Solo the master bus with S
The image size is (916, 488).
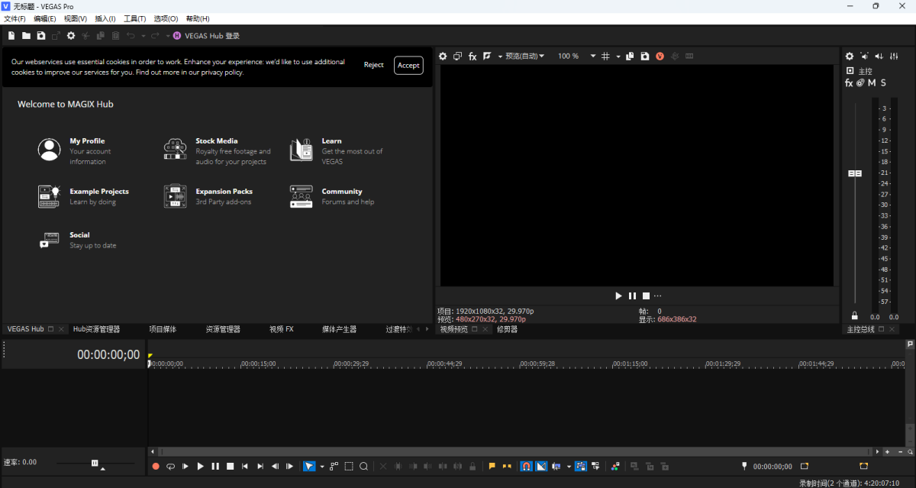pos(883,82)
